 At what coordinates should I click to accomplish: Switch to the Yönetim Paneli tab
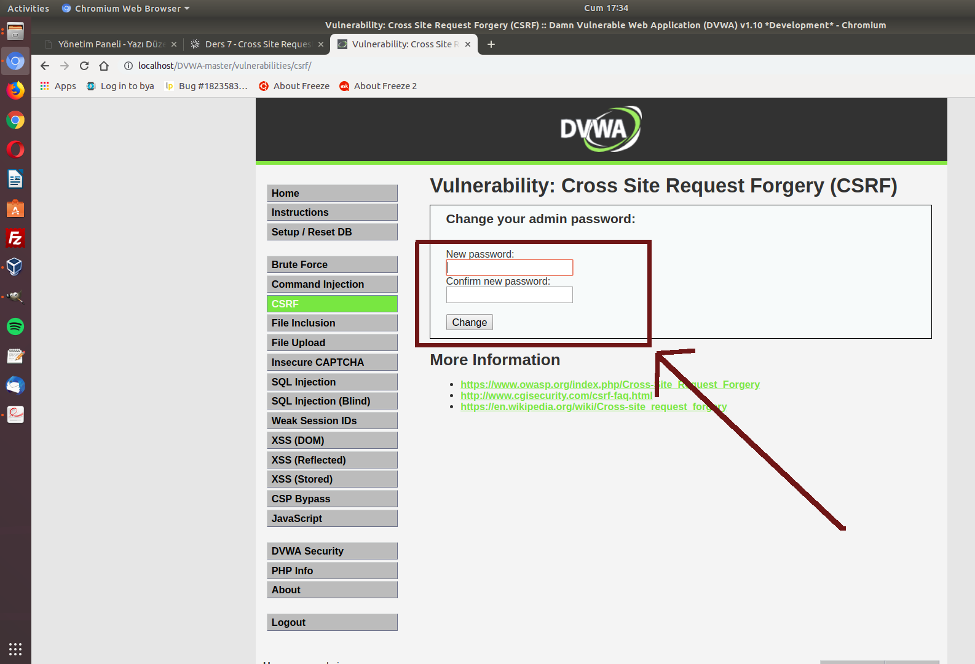pos(110,44)
